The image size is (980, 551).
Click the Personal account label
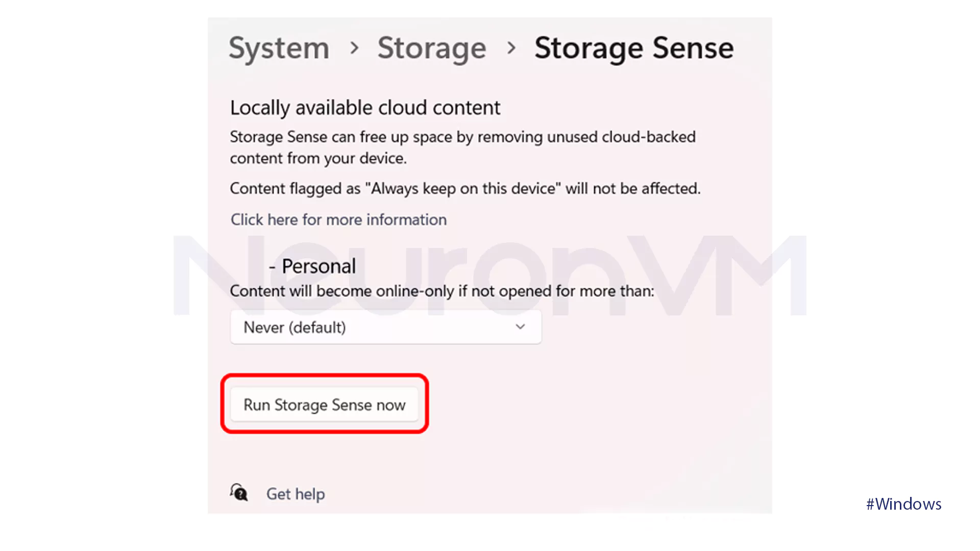pyautogui.click(x=318, y=266)
